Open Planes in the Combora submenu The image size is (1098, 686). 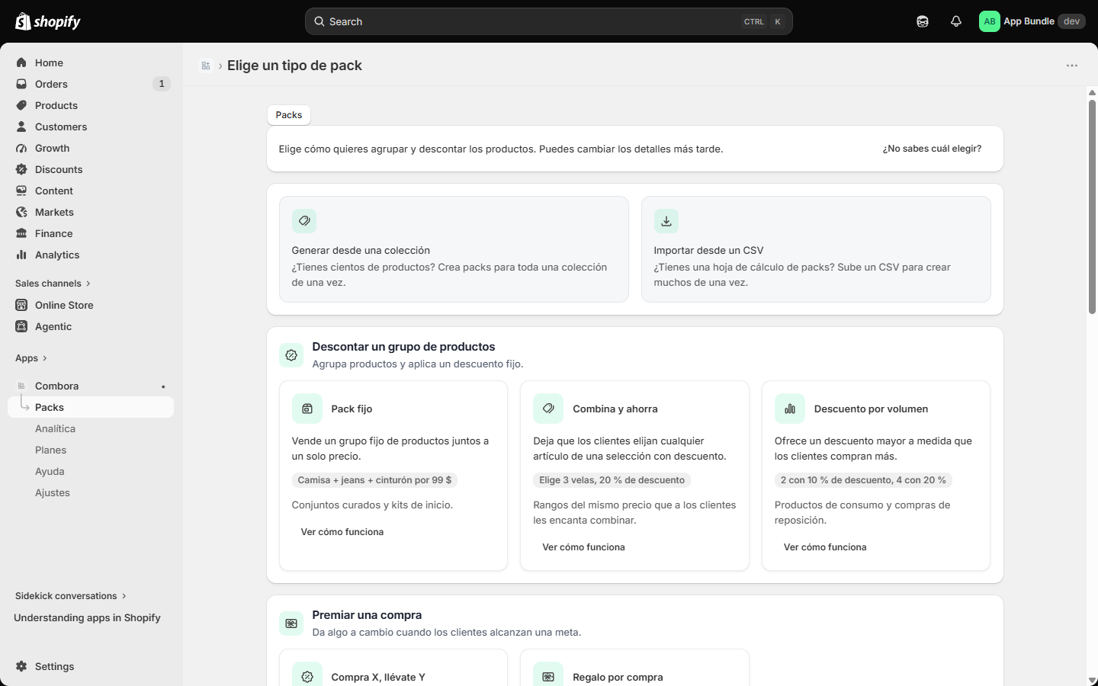tap(50, 450)
